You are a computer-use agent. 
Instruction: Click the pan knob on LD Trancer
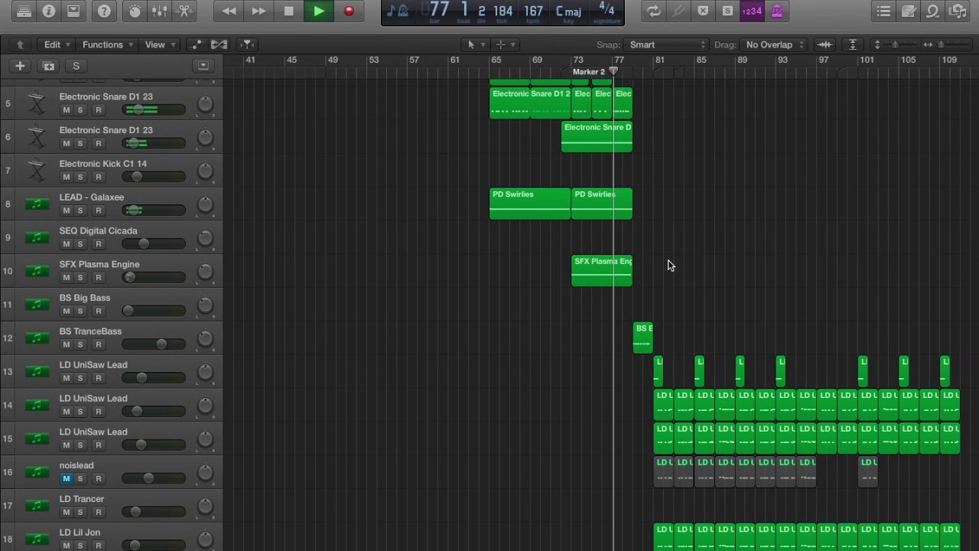coord(205,507)
